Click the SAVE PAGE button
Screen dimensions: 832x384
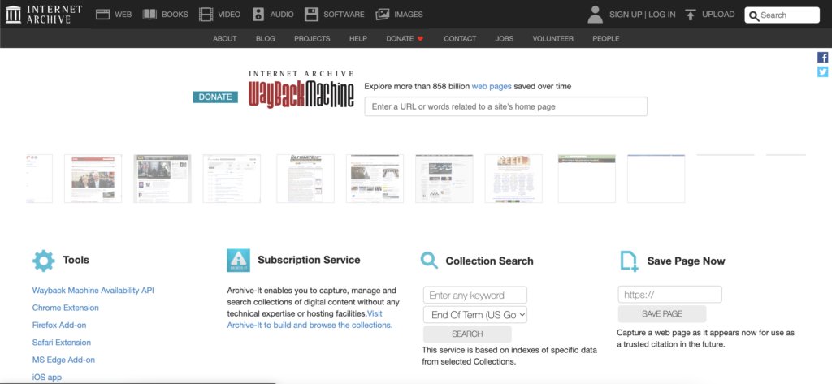click(662, 313)
